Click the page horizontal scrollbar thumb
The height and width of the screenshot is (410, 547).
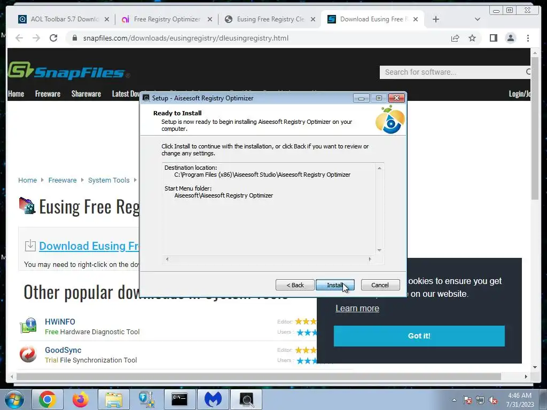click(x=259, y=376)
